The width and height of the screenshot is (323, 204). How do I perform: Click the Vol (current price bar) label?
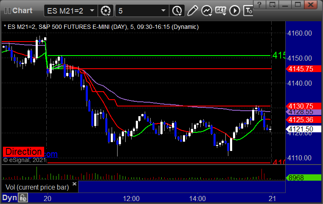coord(37,187)
